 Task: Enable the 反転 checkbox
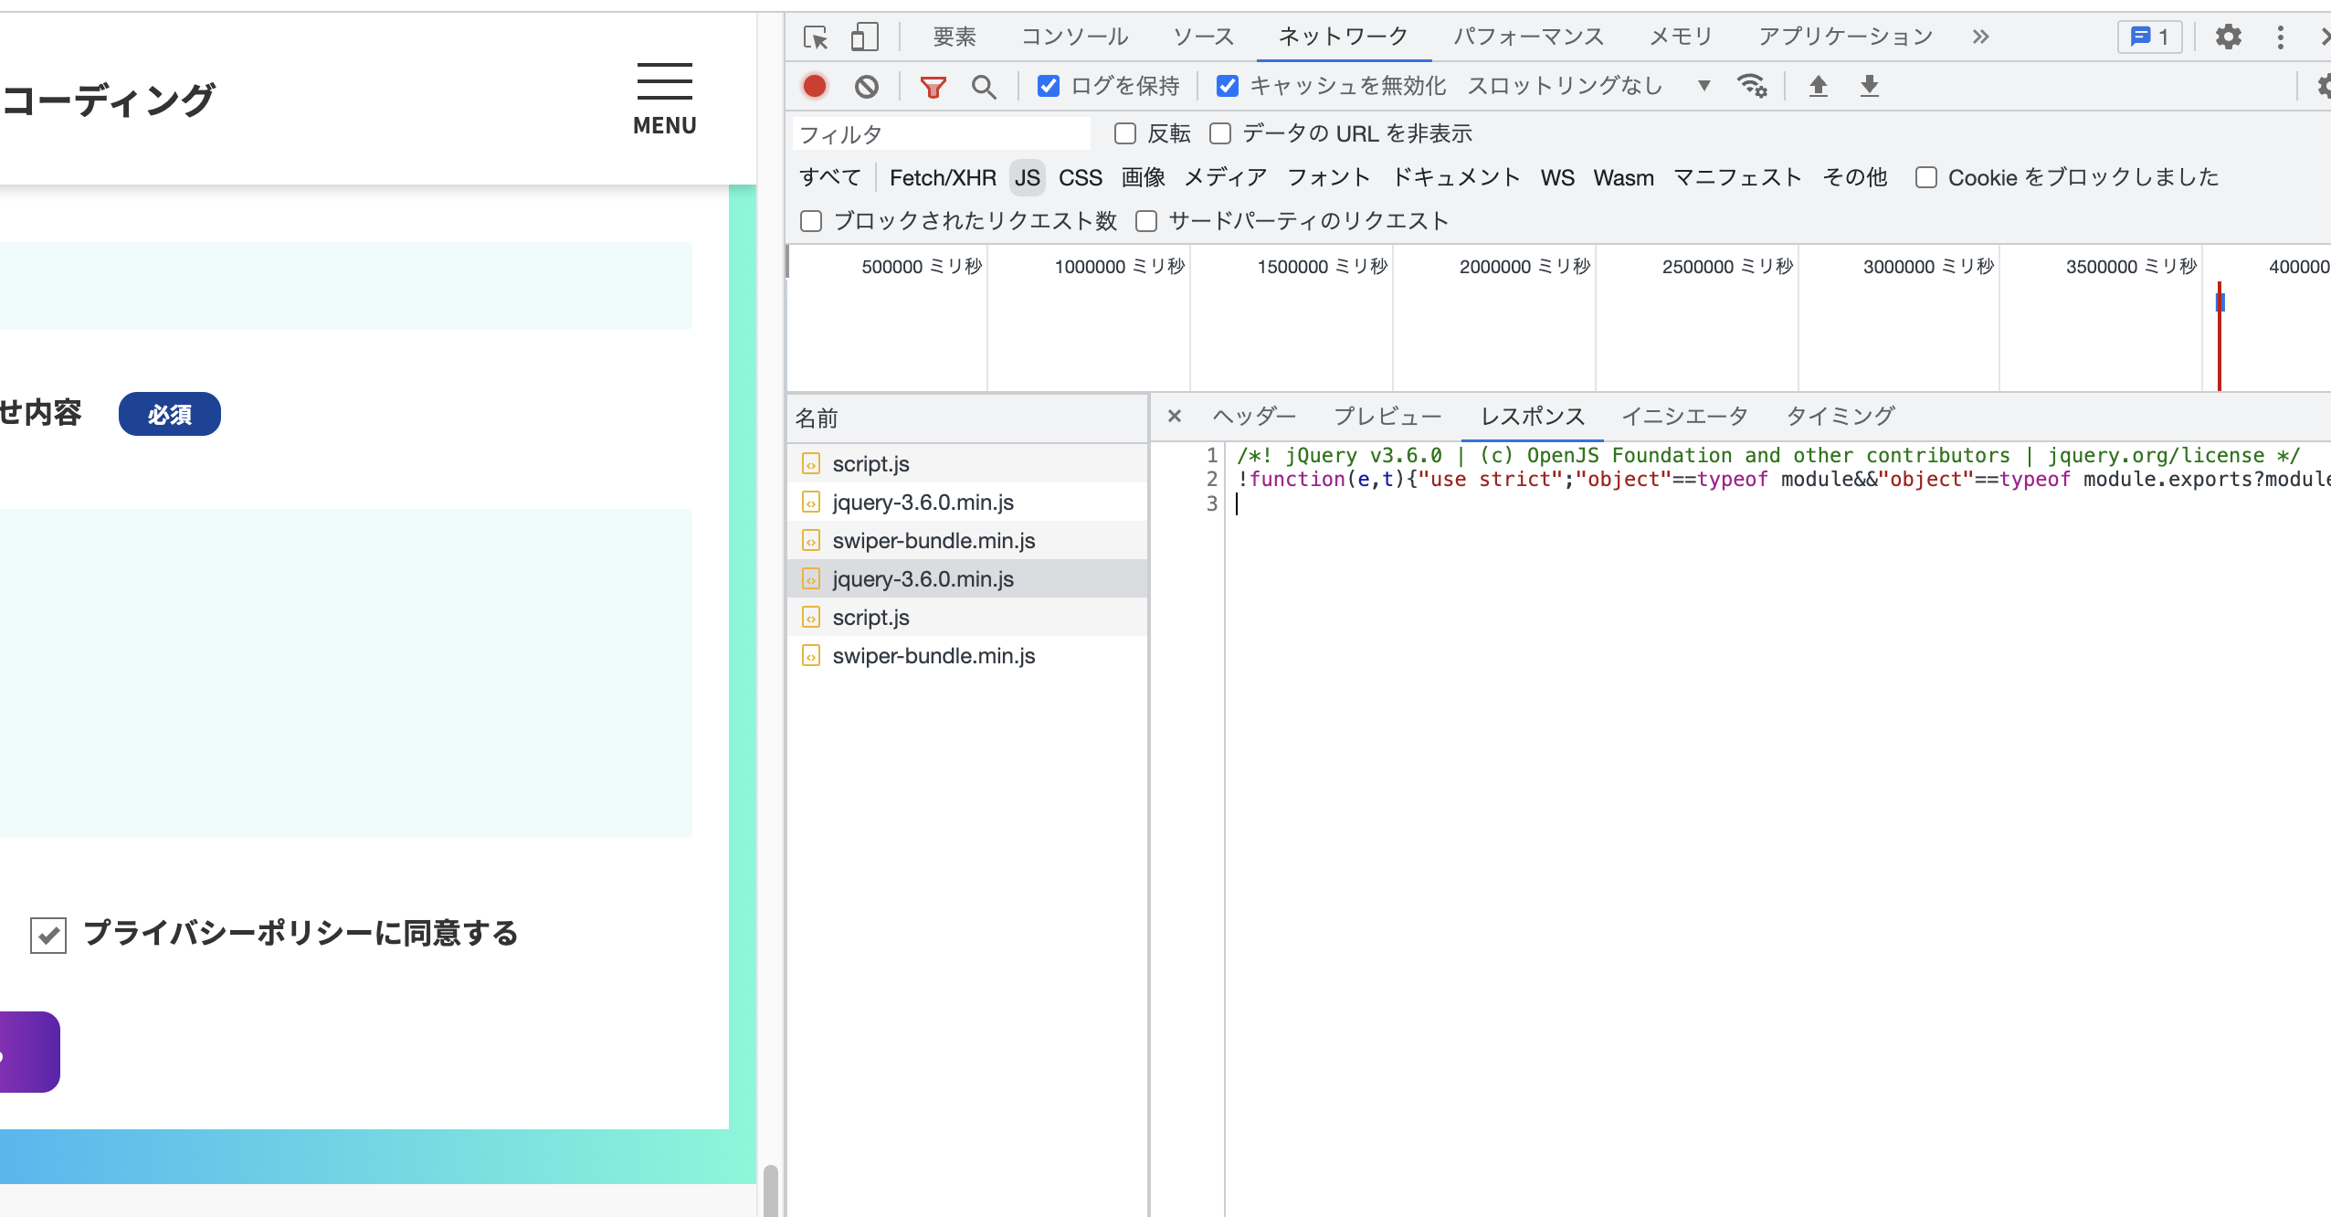click(x=1125, y=134)
